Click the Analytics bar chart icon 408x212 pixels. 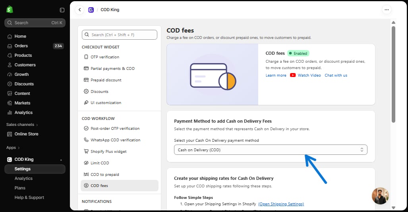(x=10, y=113)
